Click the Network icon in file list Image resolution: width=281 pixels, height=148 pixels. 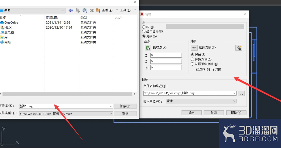2,42
